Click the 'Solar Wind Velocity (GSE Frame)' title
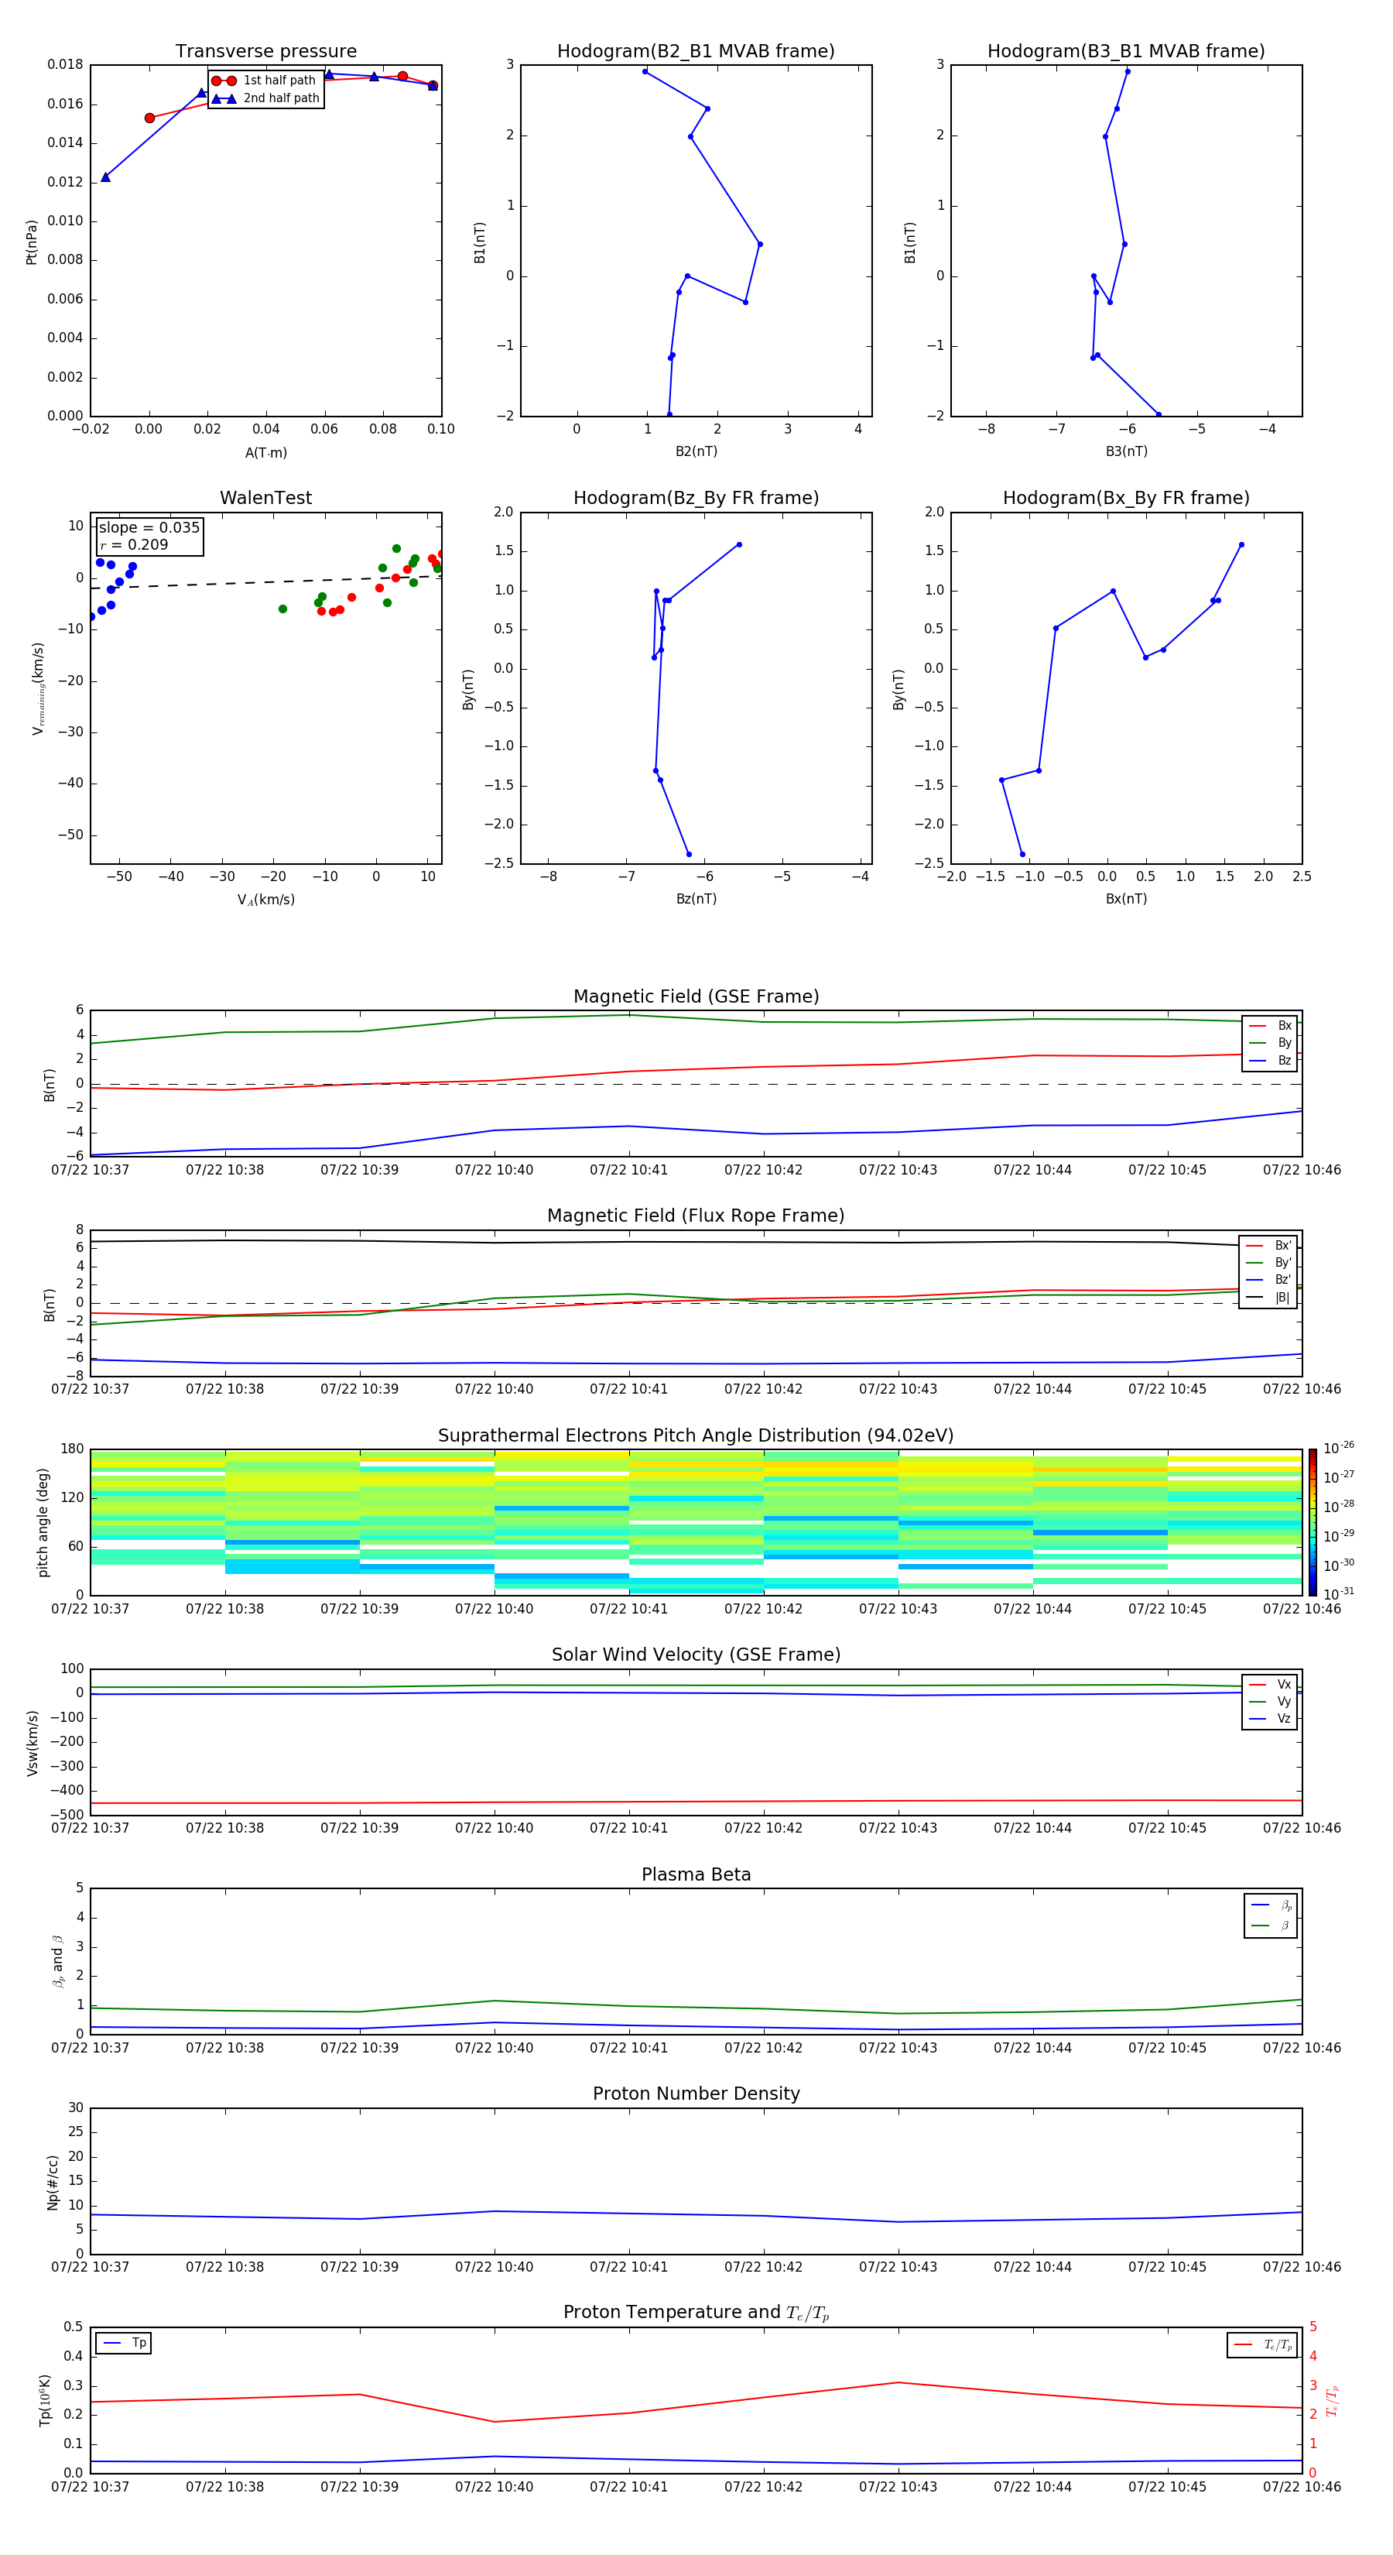The height and width of the screenshot is (2555, 1393). click(696, 1655)
